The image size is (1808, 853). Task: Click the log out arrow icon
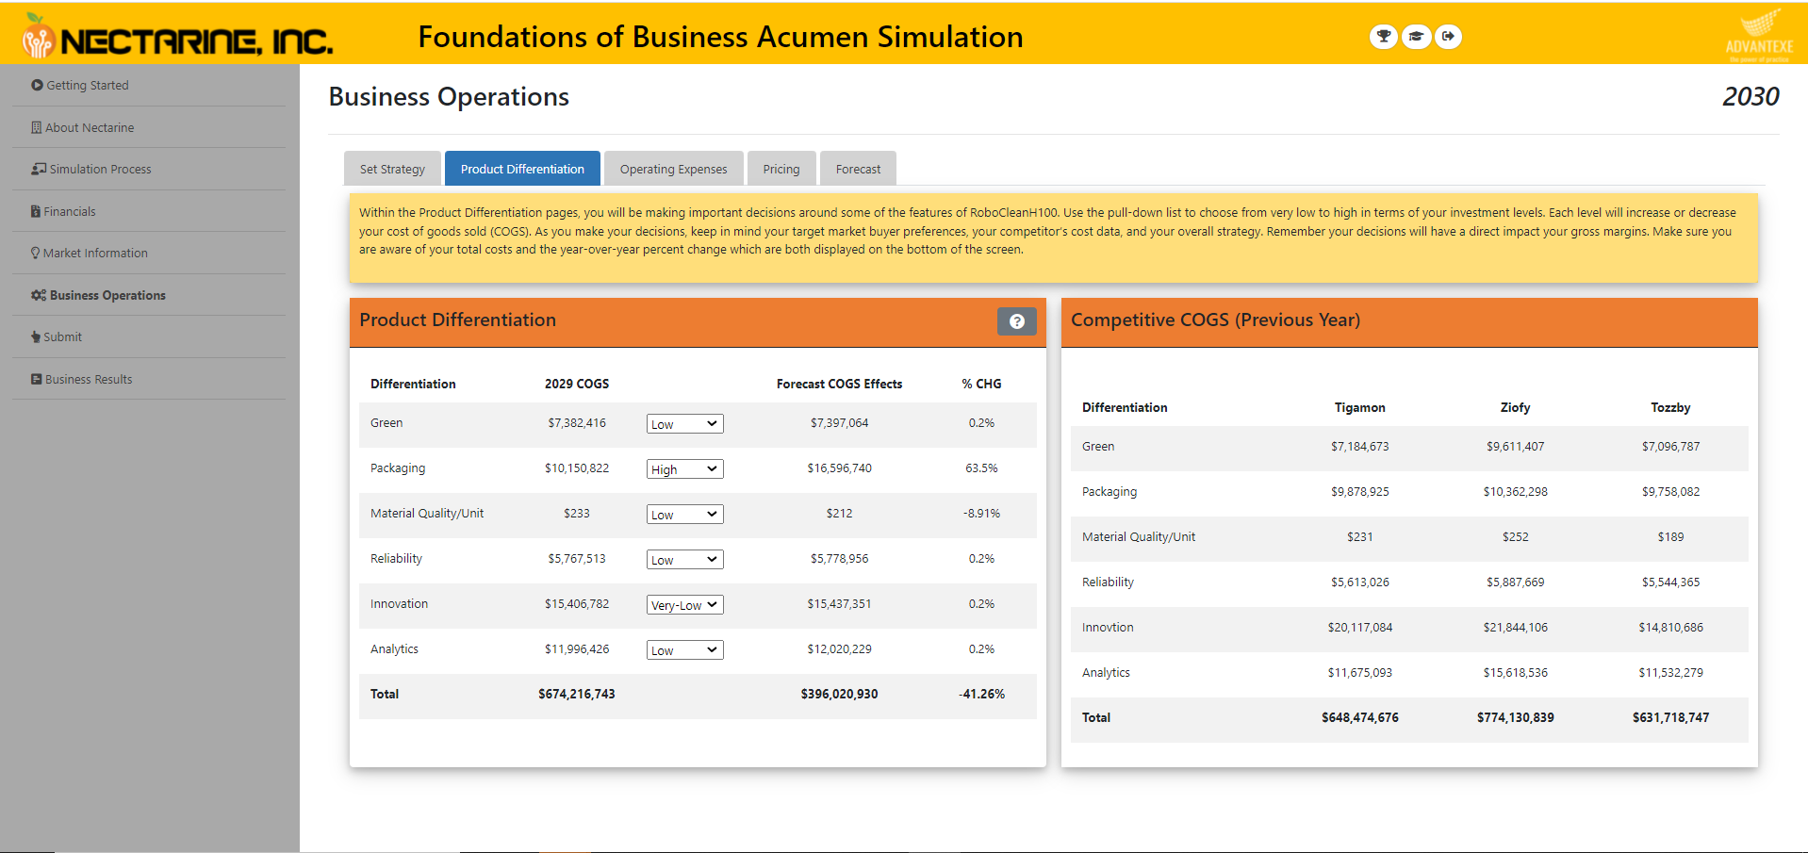[x=1449, y=37]
